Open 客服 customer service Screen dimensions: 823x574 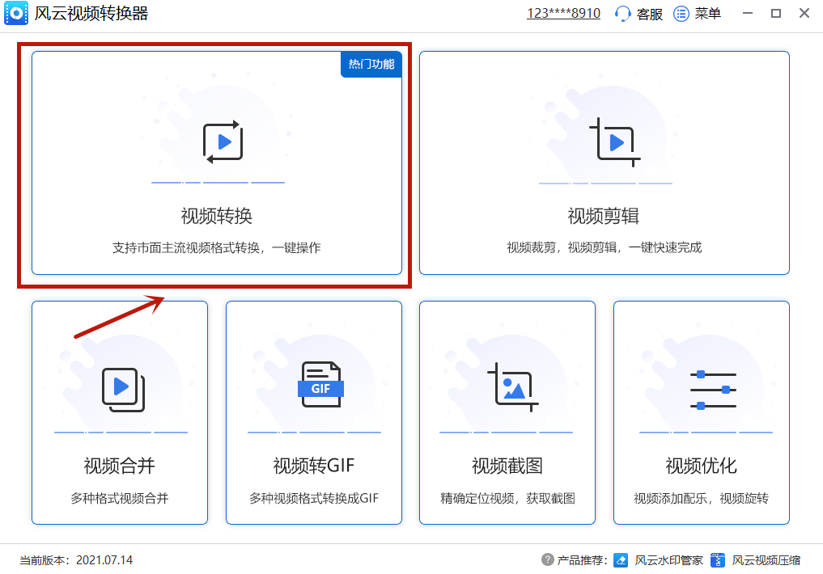(650, 14)
